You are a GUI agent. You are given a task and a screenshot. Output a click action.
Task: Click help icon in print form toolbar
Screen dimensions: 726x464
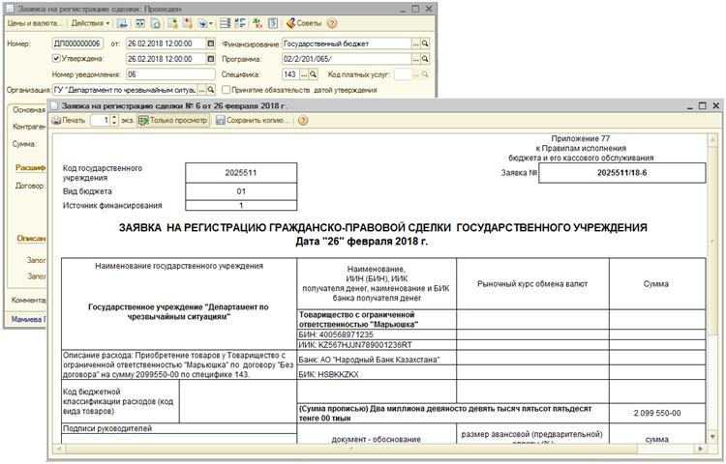303,121
